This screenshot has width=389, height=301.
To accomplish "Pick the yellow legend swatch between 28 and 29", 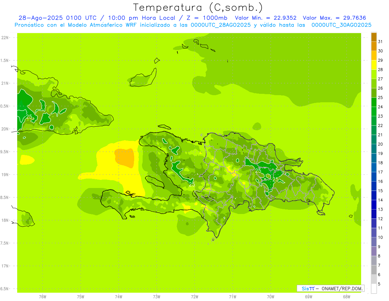I will 374,65.
